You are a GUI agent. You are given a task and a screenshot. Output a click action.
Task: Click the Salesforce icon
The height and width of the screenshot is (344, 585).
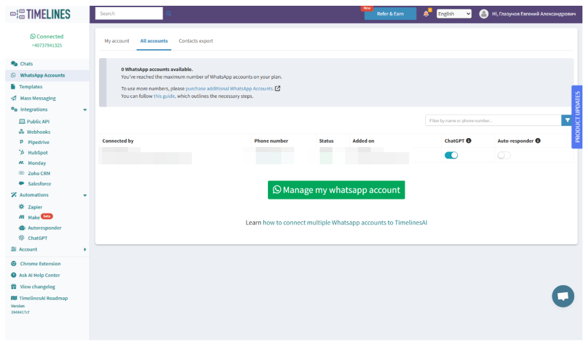pos(22,184)
